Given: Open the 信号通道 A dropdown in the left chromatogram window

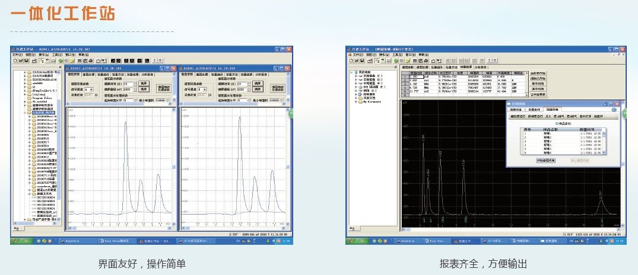Looking at the screenshot, I should coord(92,89).
